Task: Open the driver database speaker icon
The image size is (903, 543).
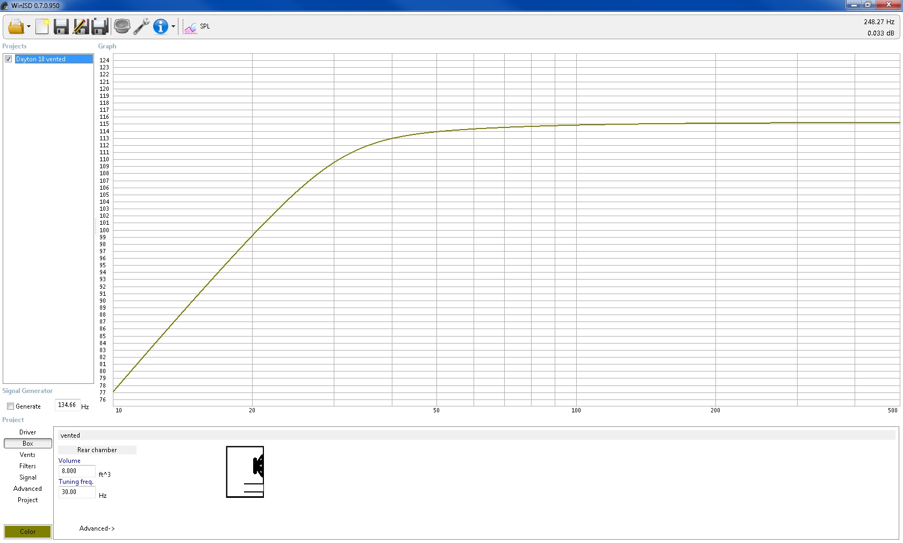Action: point(122,26)
